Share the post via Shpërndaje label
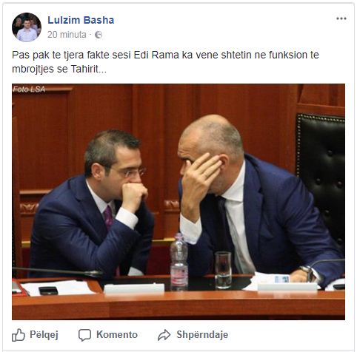The width and height of the screenshot is (357, 352). point(202,335)
